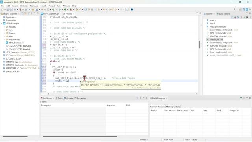Switch to the Console tab
The height and width of the screenshot is (142, 252).
[69, 98]
